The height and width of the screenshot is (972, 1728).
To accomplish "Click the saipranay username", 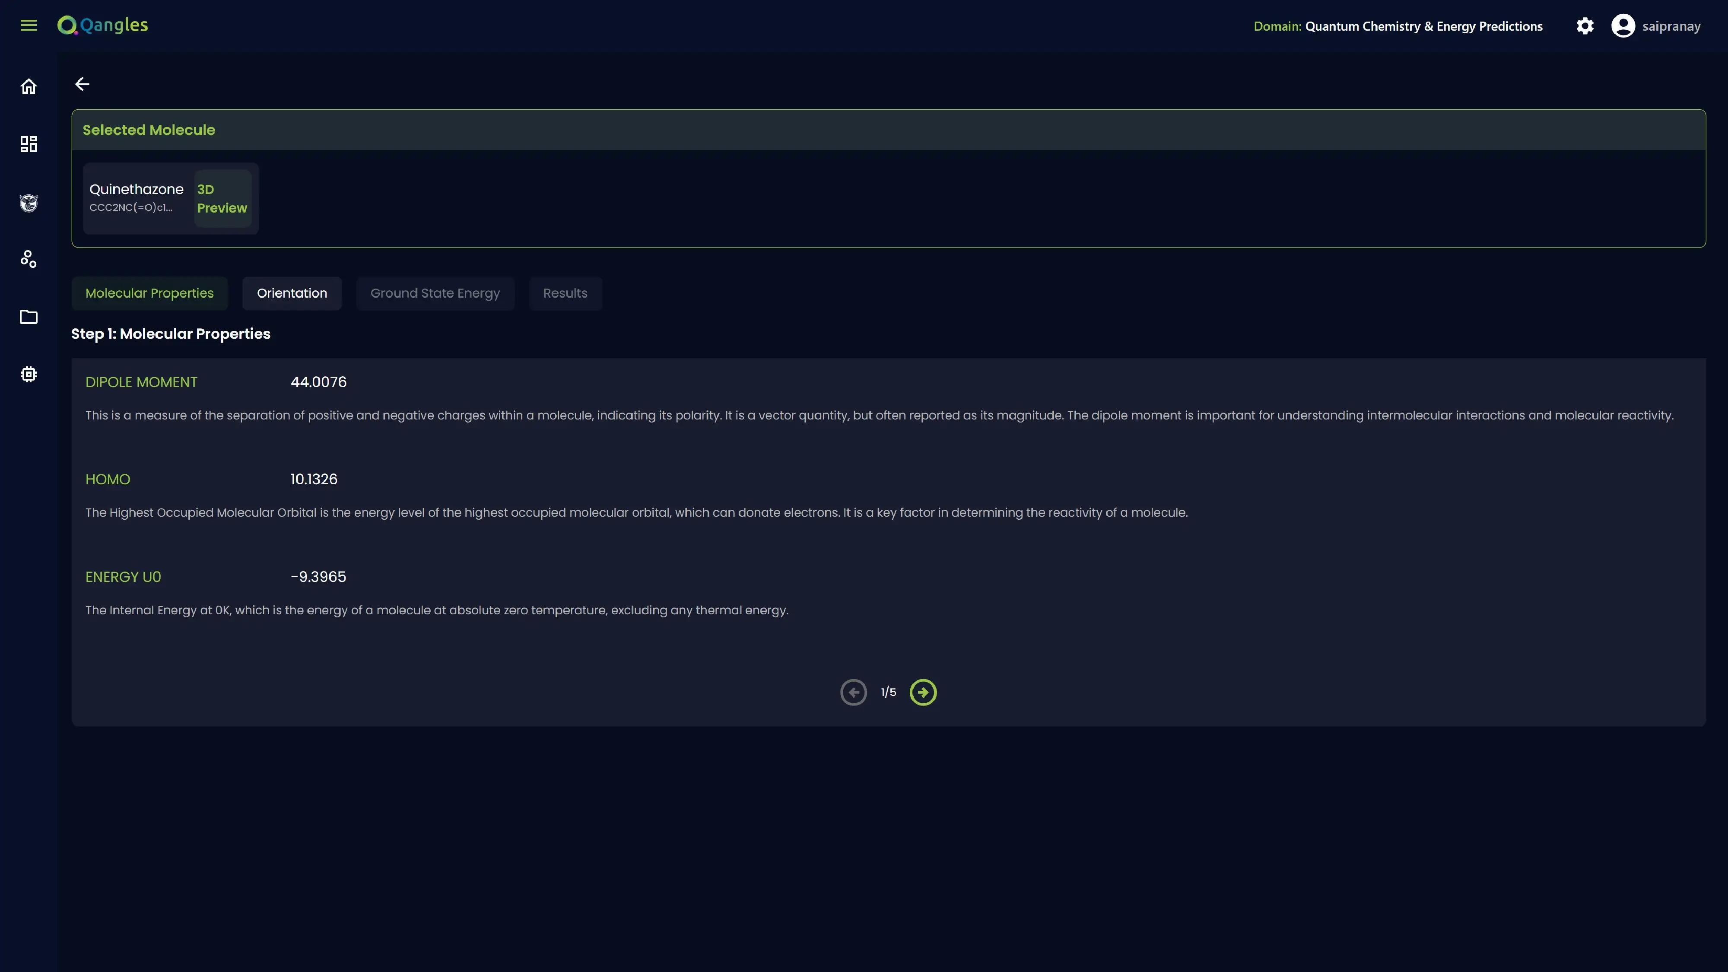I will coord(1671,26).
